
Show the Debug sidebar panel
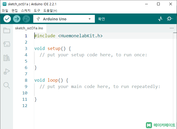coord(7,71)
